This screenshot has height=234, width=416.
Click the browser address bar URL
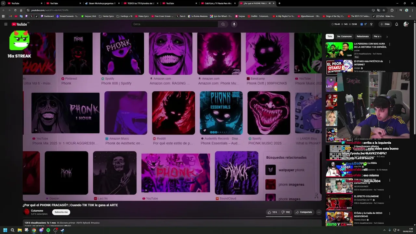(x=50, y=10)
